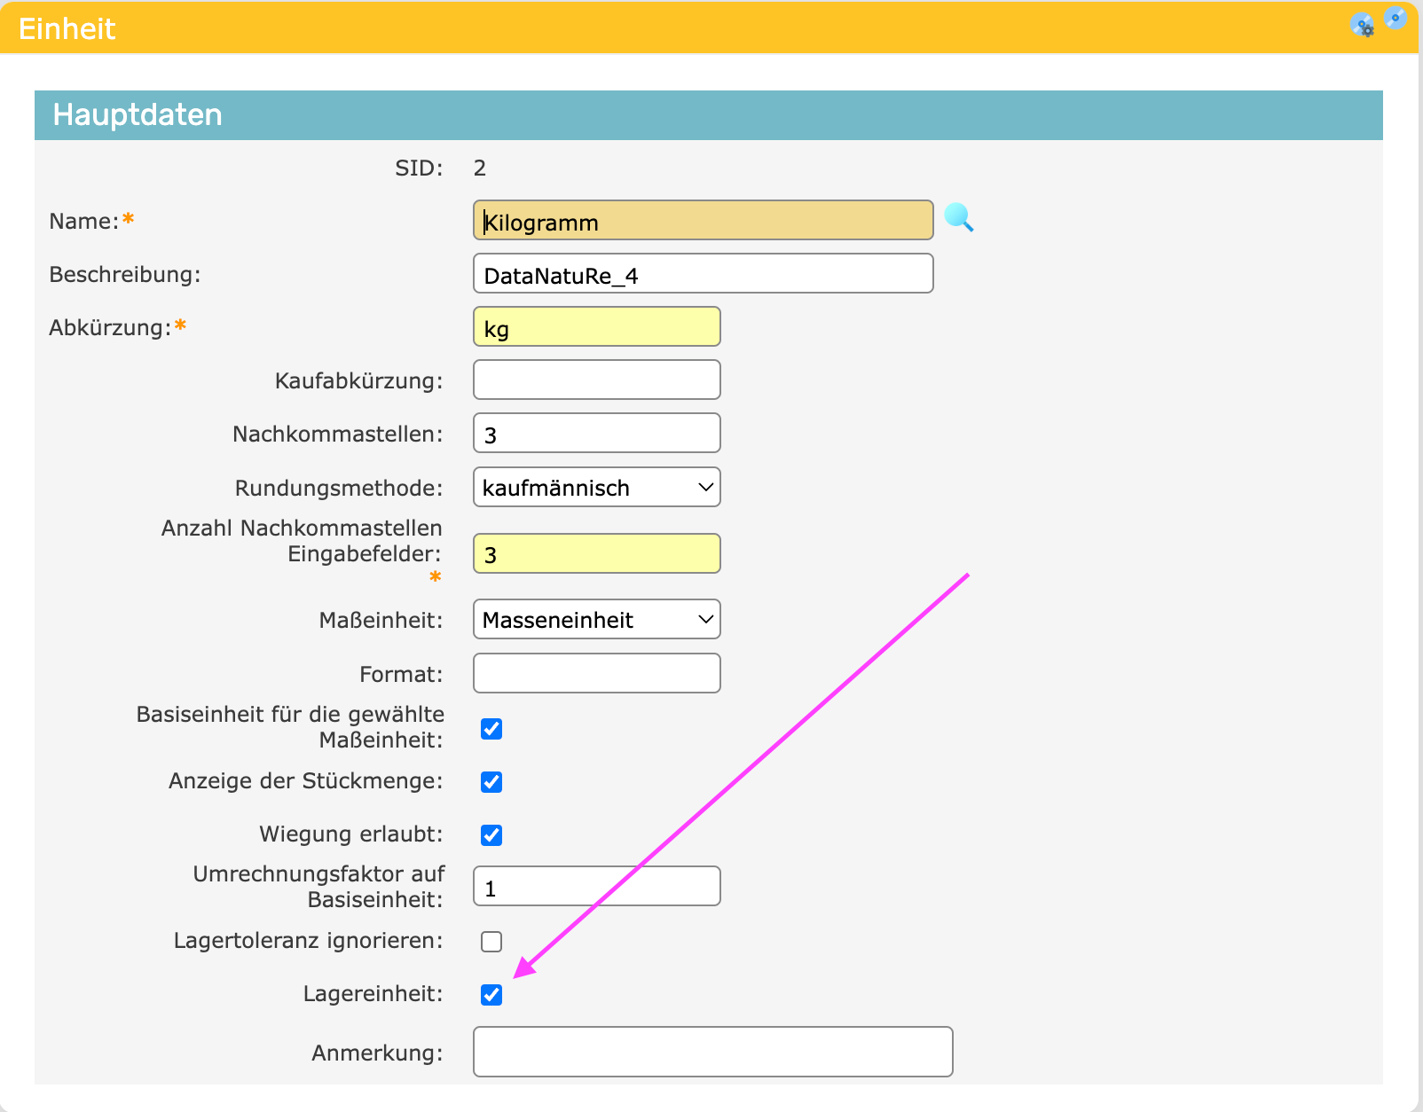The height and width of the screenshot is (1112, 1423).
Task: Focus the Nachkommastellen input field
Action: point(596,434)
